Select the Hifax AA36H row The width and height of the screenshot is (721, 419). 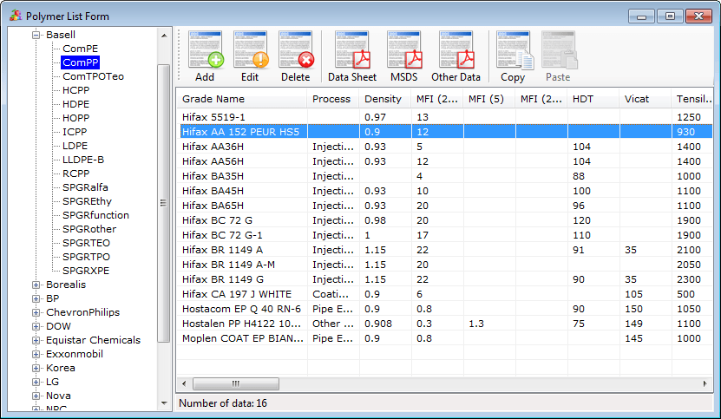pos(444,147)
